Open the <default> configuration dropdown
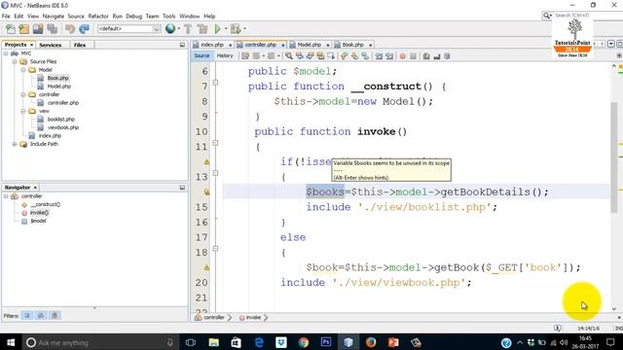 (x=129, y=29)
